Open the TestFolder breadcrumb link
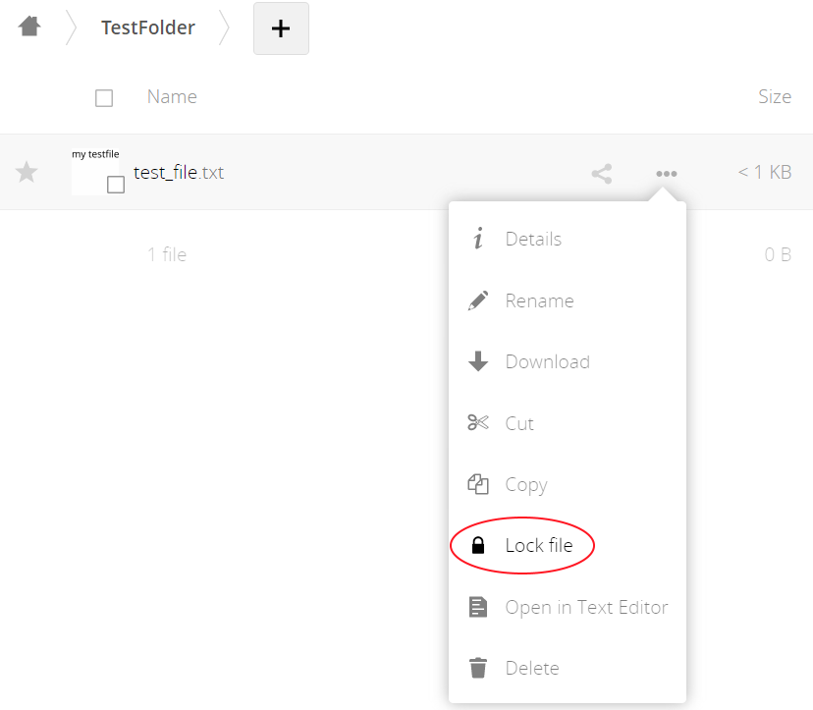 (x=147, y=27)
